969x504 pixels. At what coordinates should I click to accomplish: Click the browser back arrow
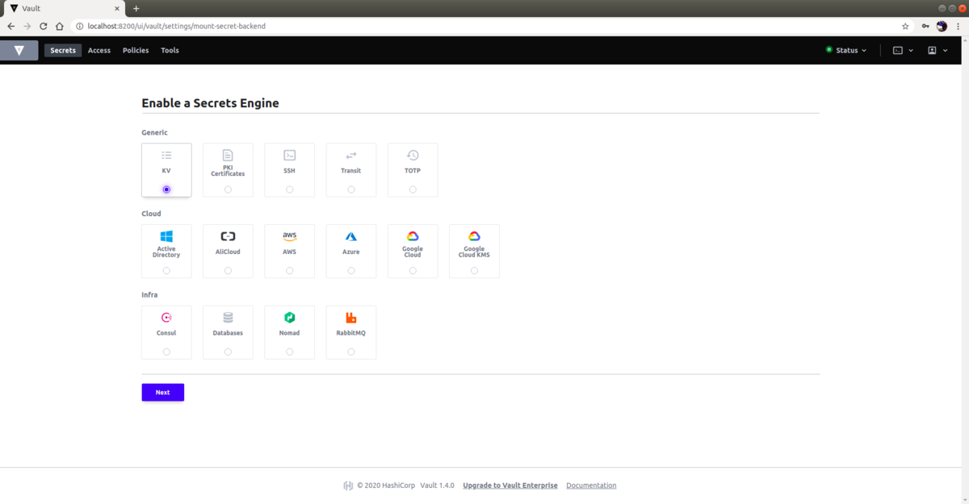(x=10, y=26)
